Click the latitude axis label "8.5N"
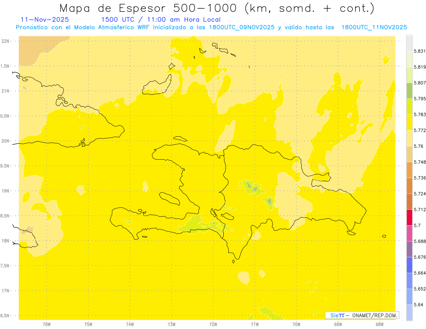 point(5,216)
